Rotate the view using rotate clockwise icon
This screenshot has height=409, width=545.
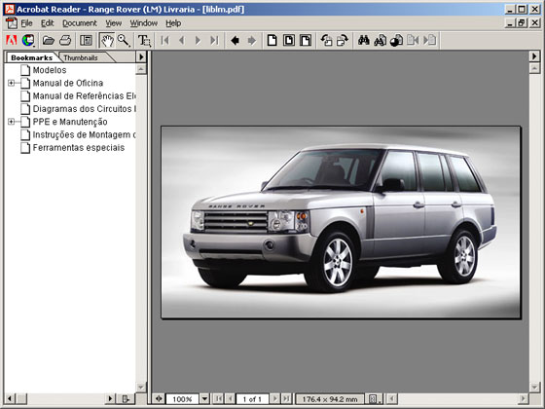(x=343, y=40)
